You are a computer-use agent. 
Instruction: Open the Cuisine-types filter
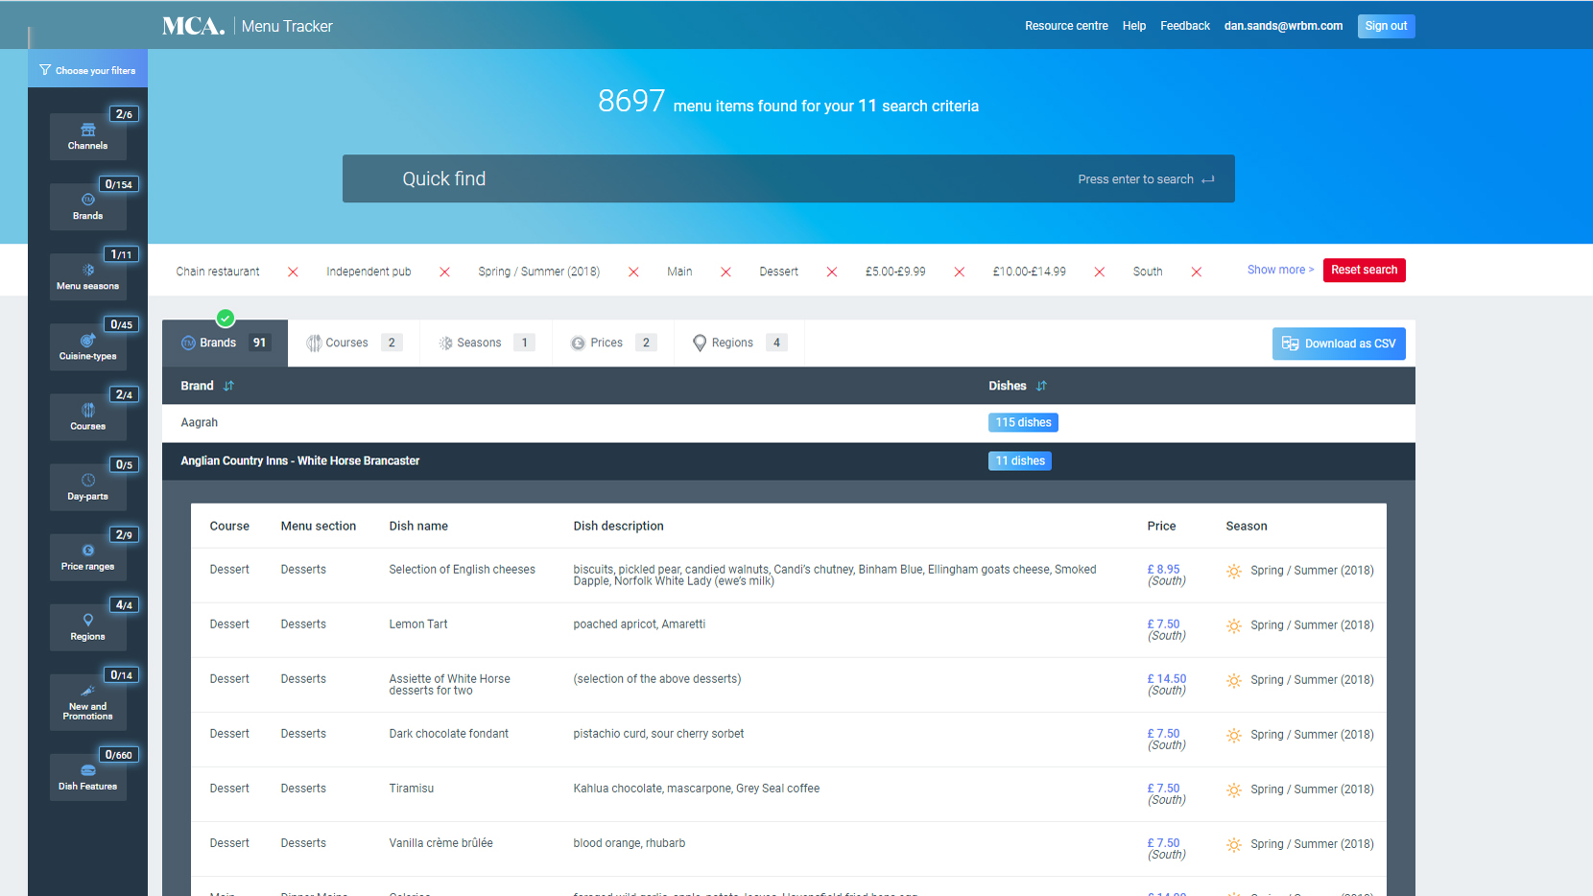(x=87, y=346)
